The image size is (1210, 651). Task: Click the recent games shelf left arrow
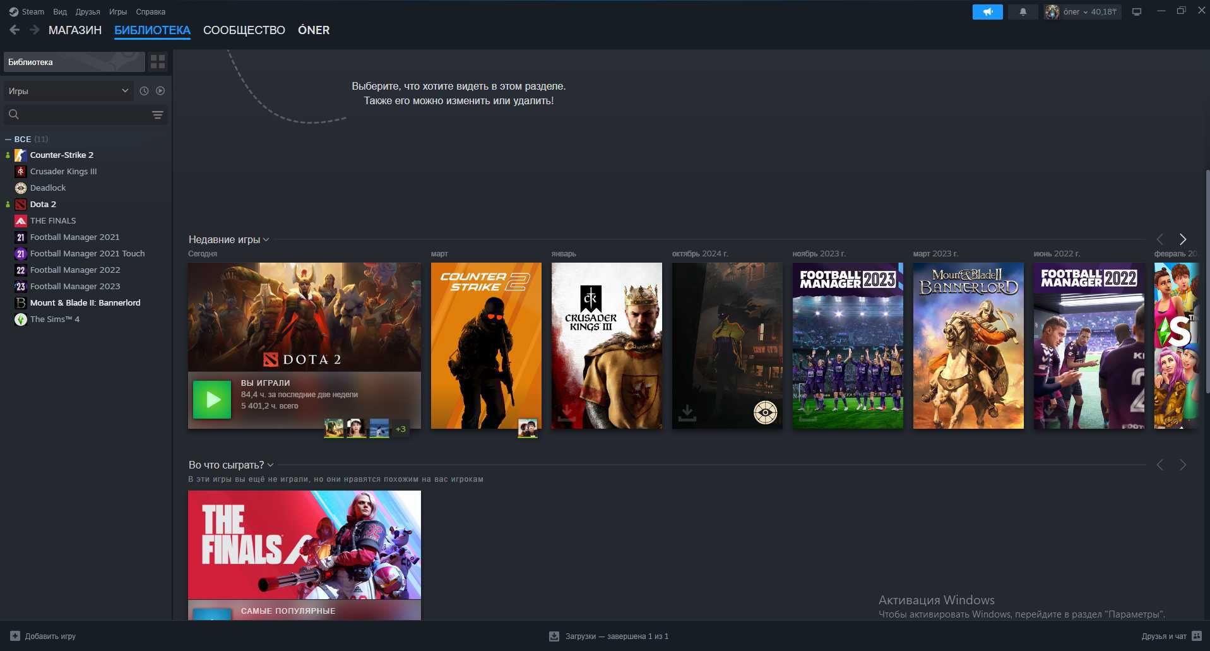1160,239
